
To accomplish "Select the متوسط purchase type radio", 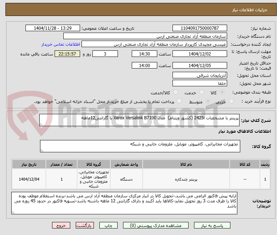I will (x=208, y=101).
